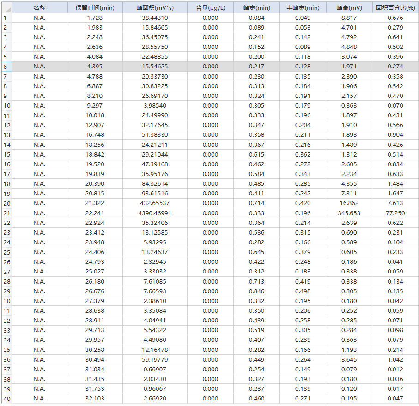Click the 保留时间(min) column header

point(95,8)
